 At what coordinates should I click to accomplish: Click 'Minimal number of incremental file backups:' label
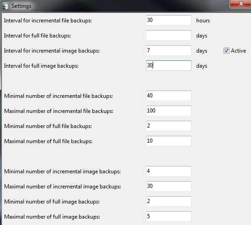[59, 96]
